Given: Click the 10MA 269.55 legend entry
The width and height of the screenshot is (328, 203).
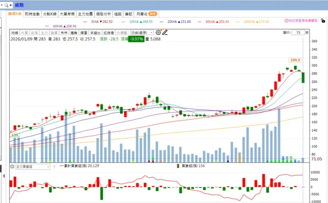Looking at the screenshot, I should point(137,22).
